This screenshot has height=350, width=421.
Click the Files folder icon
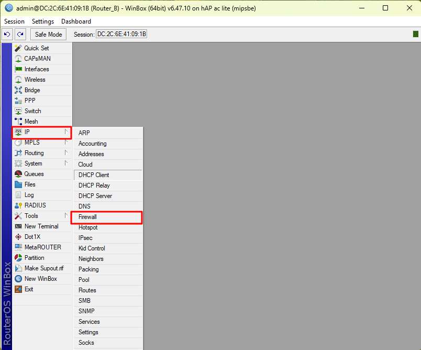[x=18, y=184]
